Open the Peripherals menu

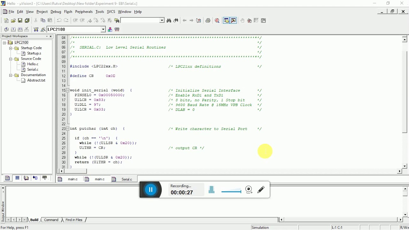pos(84,12)
